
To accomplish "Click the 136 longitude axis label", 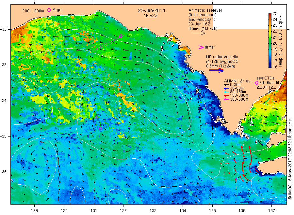I will point(242,210).
